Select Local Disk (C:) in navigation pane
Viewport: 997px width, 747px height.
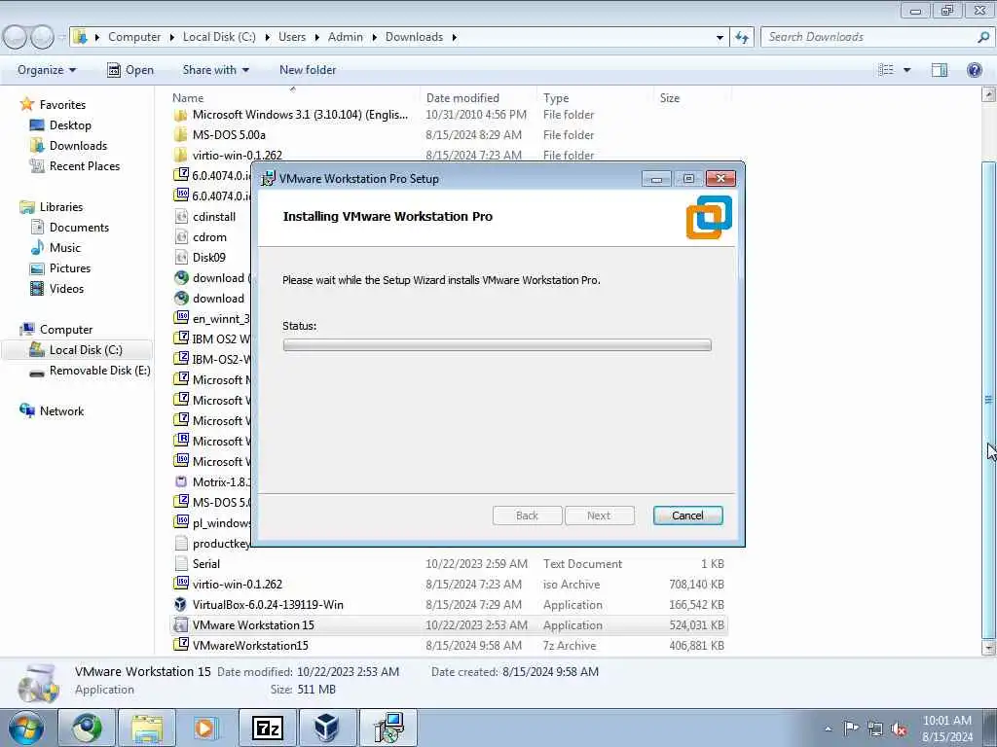pyautogui.click(x=86, y=349)
